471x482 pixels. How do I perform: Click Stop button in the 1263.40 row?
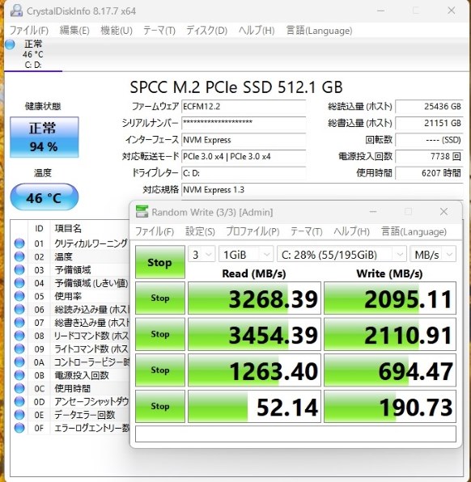[160, 370]
